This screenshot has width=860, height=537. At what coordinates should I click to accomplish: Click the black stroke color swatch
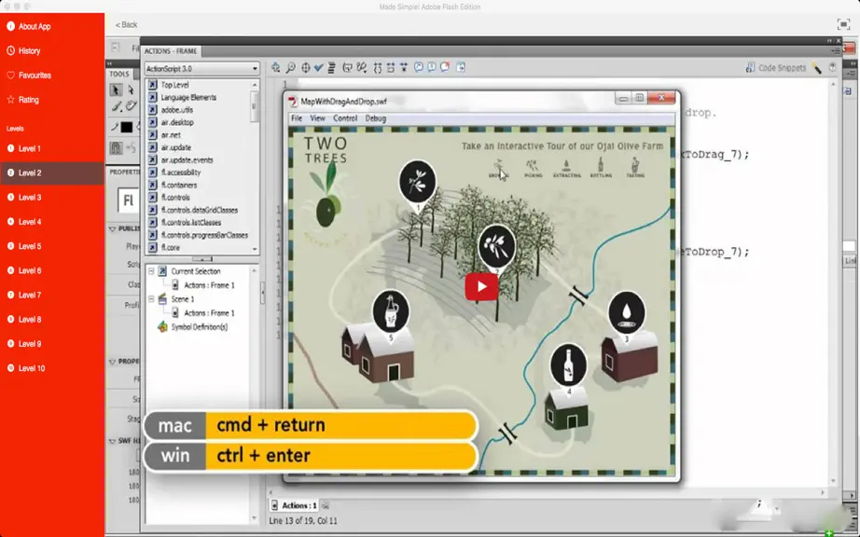coord(127,127)
